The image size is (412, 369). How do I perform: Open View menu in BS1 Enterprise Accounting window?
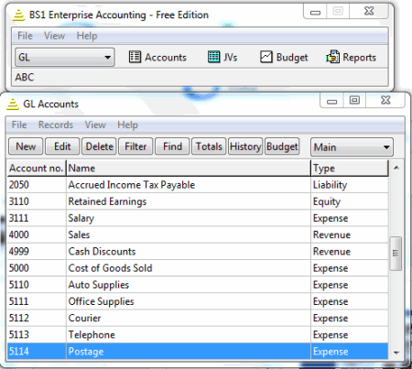tap(54, 36)
